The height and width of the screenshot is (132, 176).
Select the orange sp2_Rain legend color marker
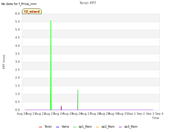[x=98, y=127]
